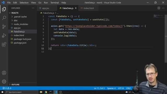Close the FakeData.js tab
This screenshot has width=167, height=94.
pos(76,8)
